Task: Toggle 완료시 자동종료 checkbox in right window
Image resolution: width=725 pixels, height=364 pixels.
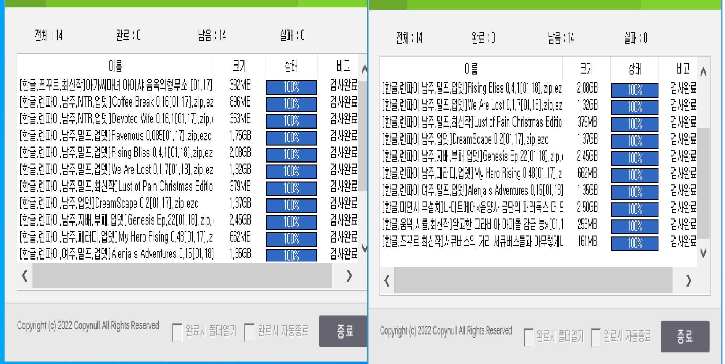Action: click(x=595, y=337)
